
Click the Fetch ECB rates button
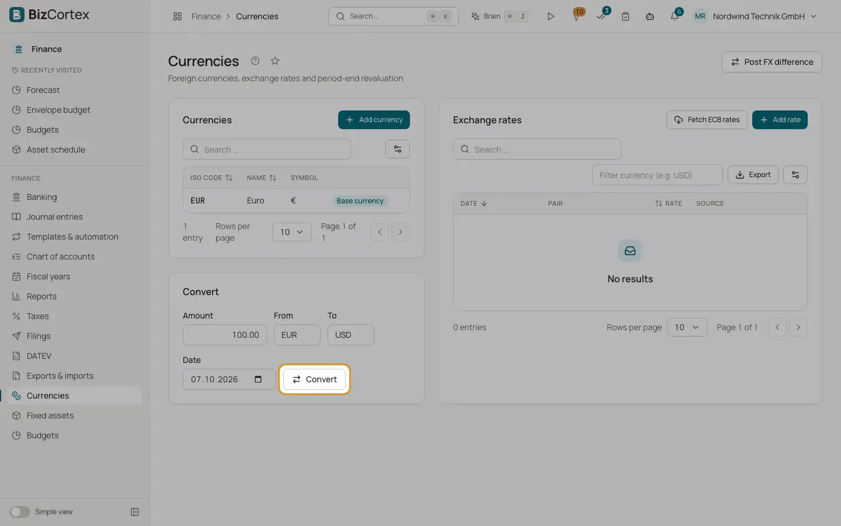coord(707,120)
